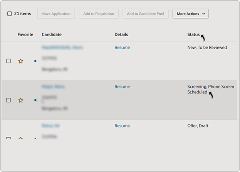Open the Resume link for the first candidate
This screenshot has height=172, width=240.
[x=122, y=48]
